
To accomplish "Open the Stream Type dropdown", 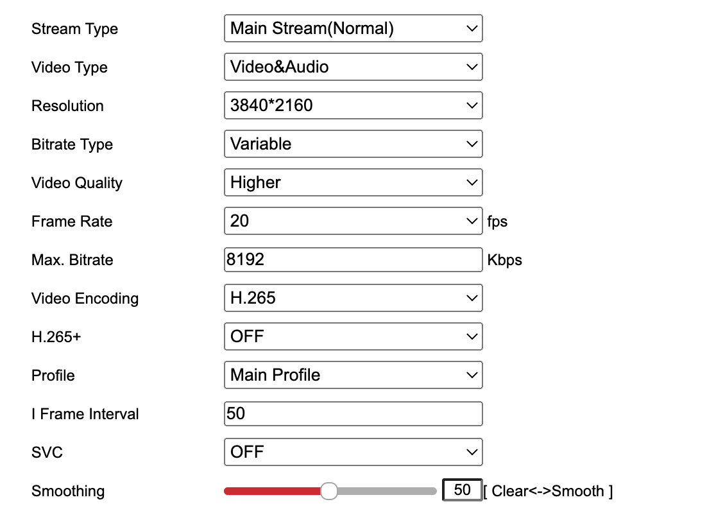I will (x=353, y=29).
